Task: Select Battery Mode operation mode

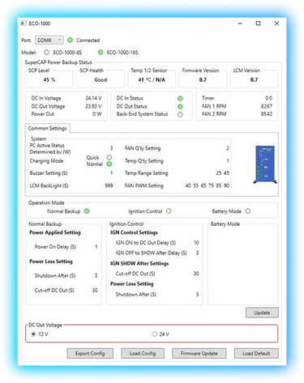Action: tap(248, 211)
